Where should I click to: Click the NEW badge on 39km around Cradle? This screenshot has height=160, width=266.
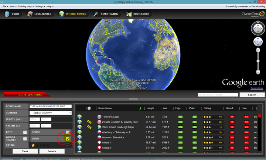89,127
